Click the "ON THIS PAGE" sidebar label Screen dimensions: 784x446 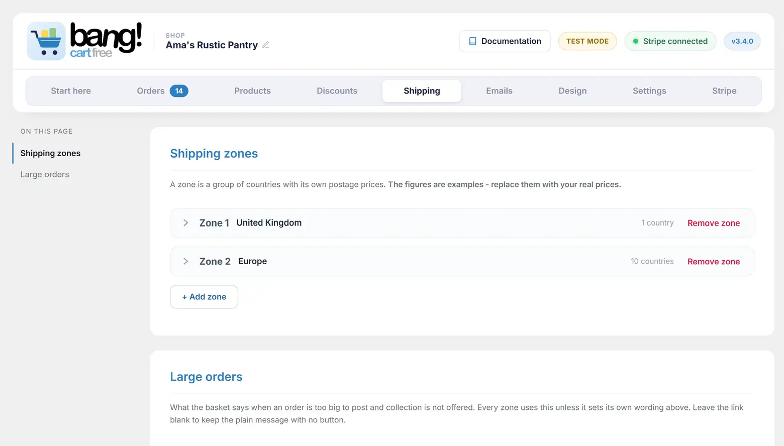click(x=46, y=131)
